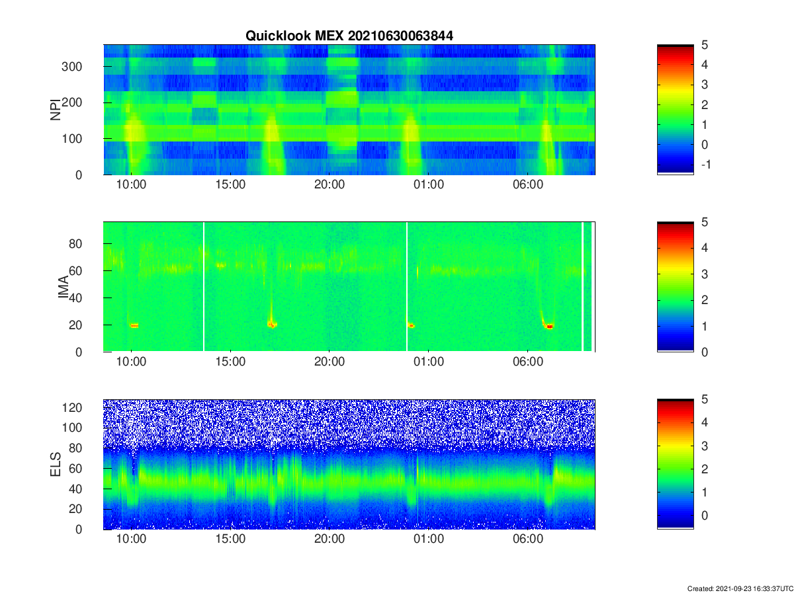
Task: Click 01:00 time label under ELS panel
Action: pyautogui.click(x=429, y=539)
